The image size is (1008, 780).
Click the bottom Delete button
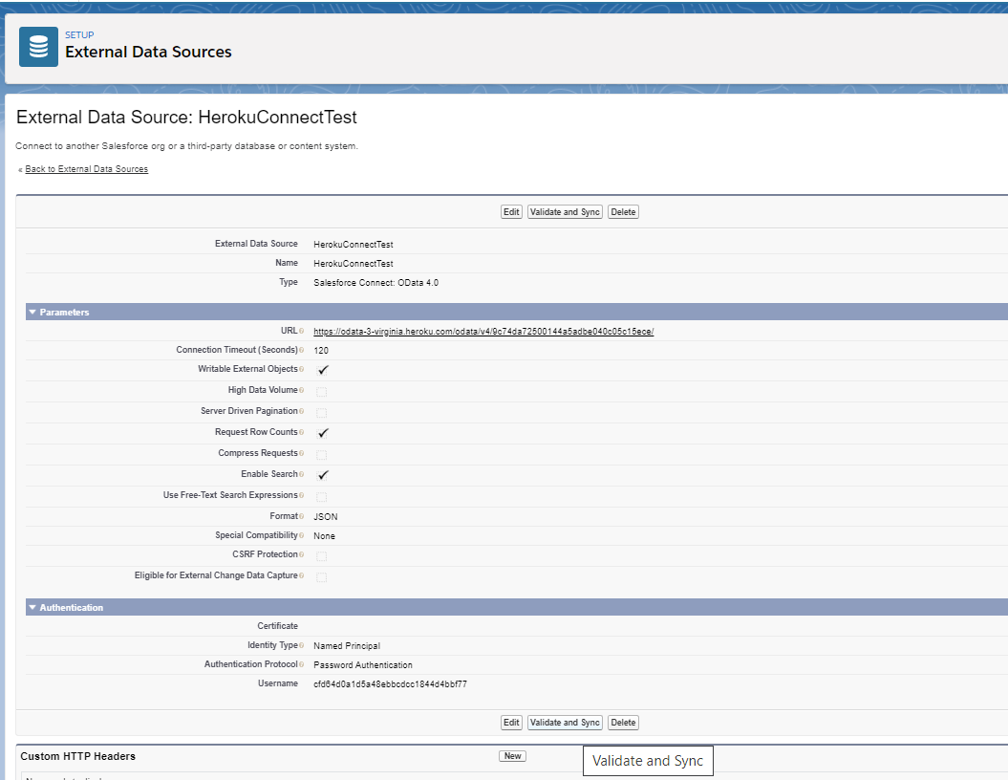(623, 723)
